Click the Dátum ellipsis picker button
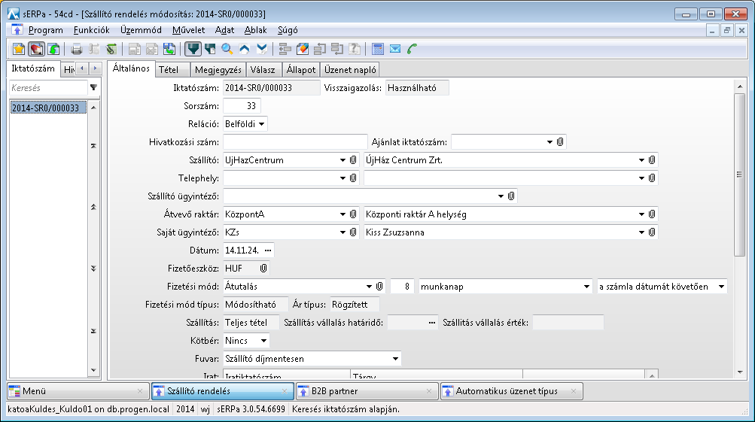755x422 pixels. click(269, 250)
